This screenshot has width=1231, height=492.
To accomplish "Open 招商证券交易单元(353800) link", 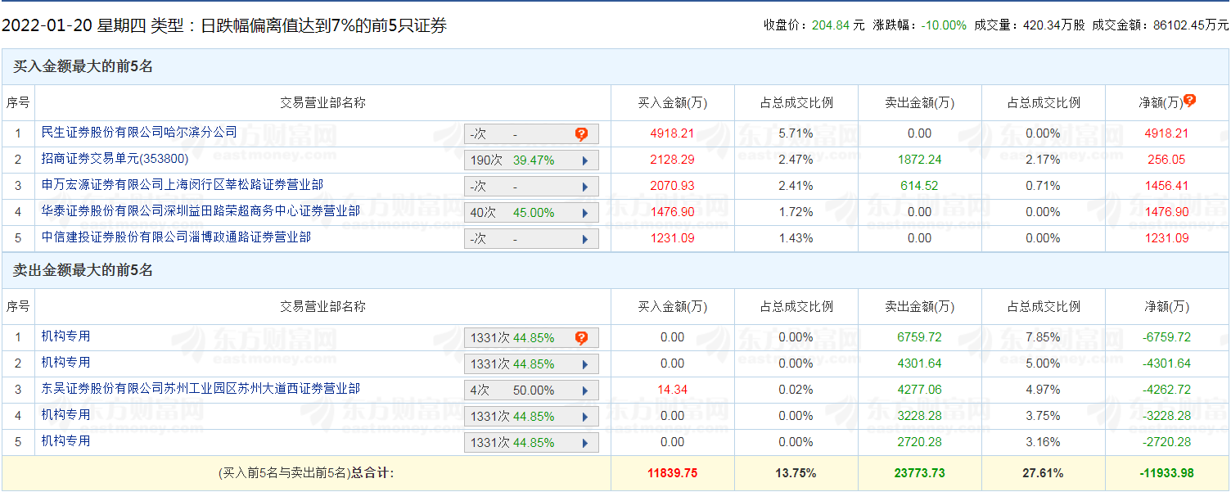I will point(115,159).
